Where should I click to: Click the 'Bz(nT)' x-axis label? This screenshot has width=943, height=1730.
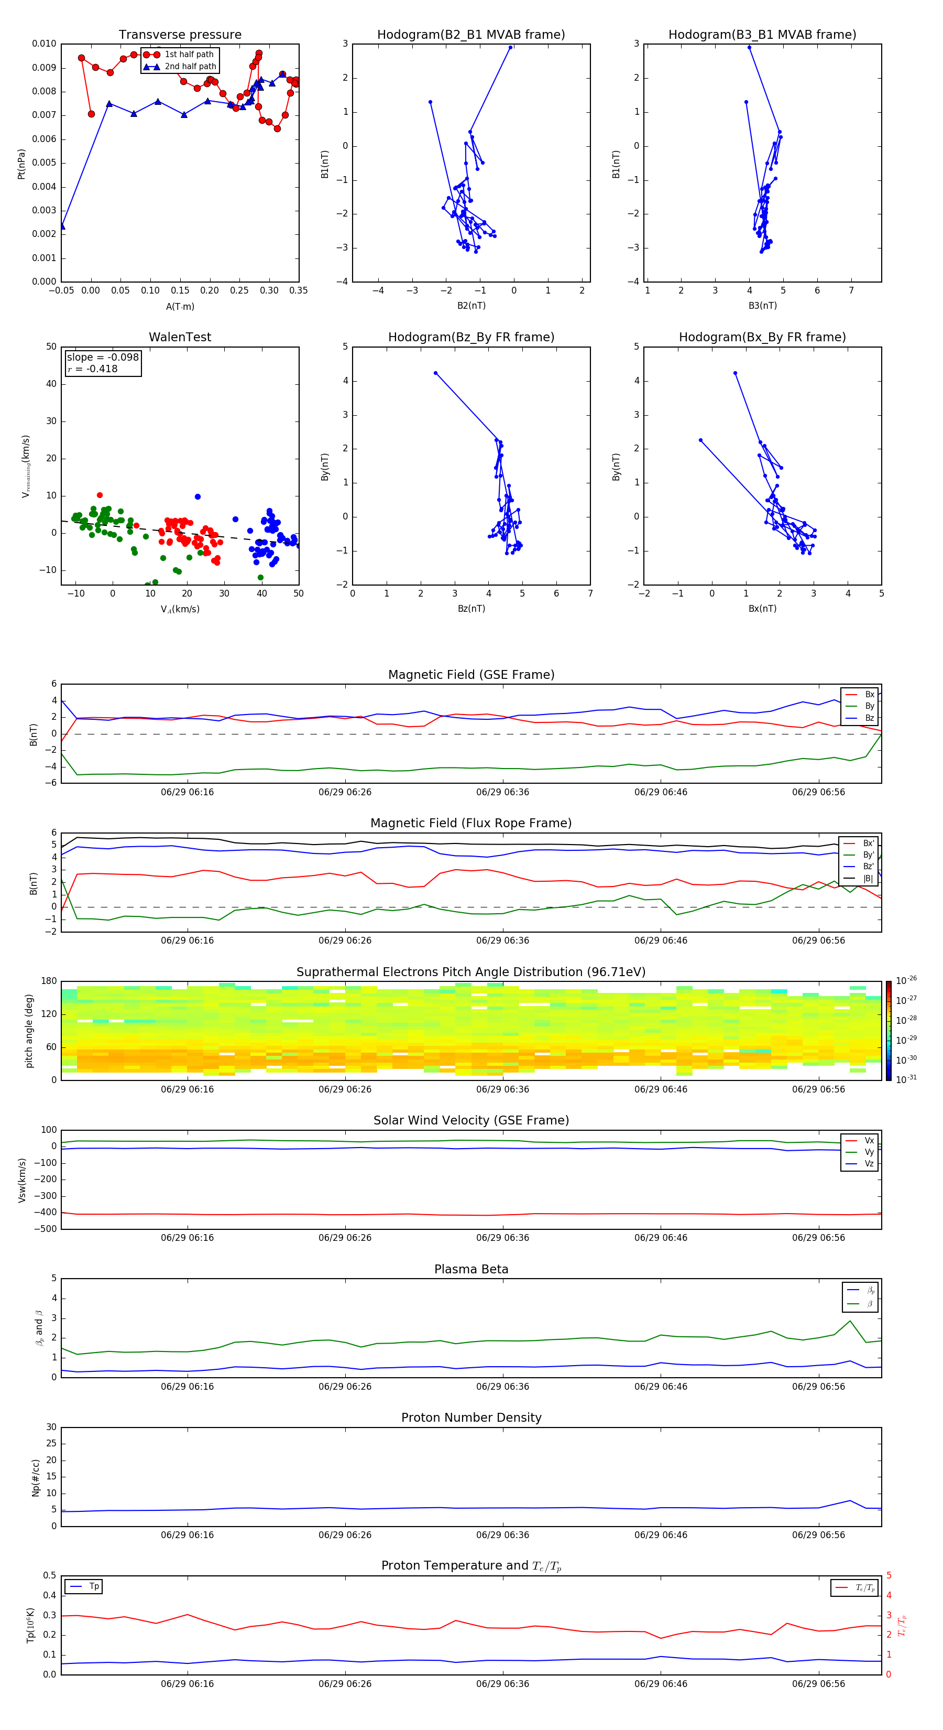[x=471, y=609]
